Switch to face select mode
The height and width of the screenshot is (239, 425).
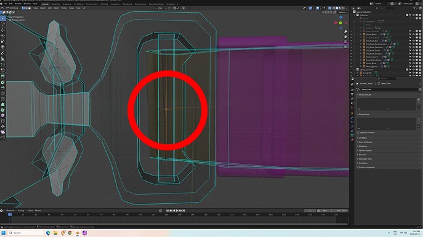point(30,8)
